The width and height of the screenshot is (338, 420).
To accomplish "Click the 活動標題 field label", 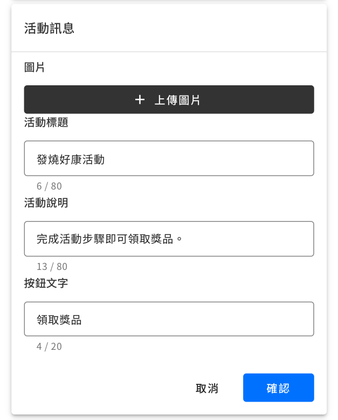I will pyautogui.click(x=46, y=123).
